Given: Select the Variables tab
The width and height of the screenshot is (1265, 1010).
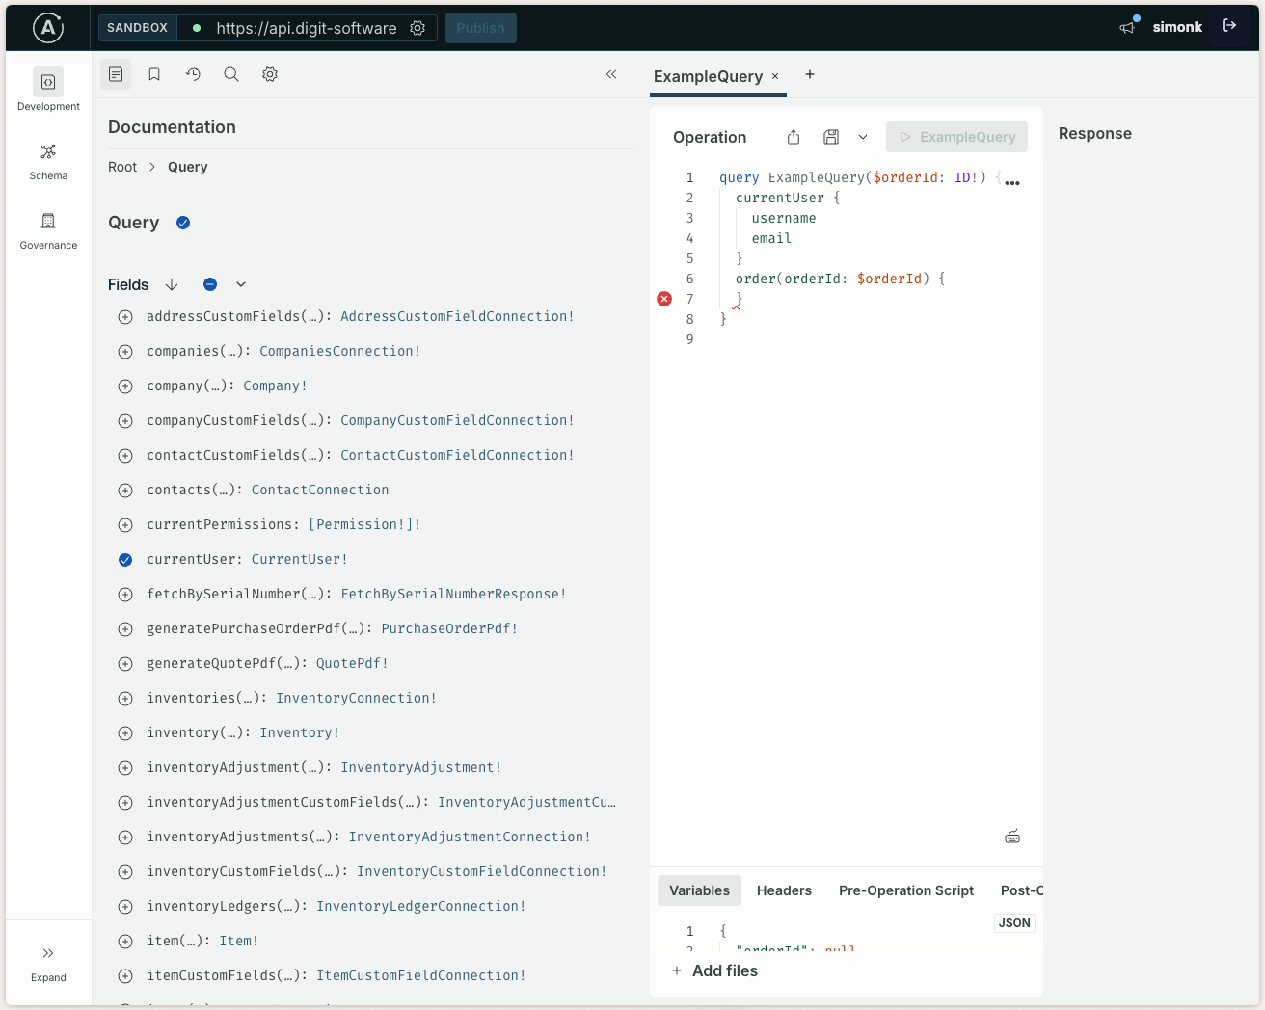Looking at the screenshot, I should [699, 890].
